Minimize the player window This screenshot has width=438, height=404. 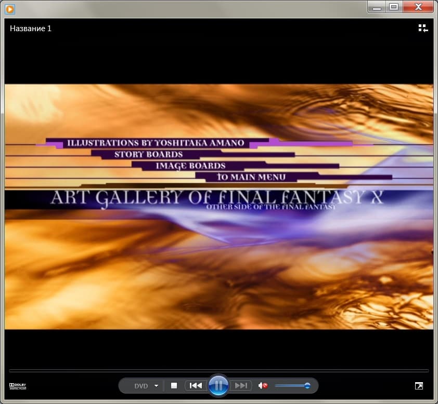click(x=377, y=7)
